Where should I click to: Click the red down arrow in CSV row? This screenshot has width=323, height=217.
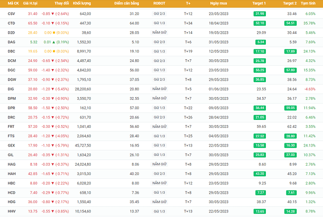point(53,14)
